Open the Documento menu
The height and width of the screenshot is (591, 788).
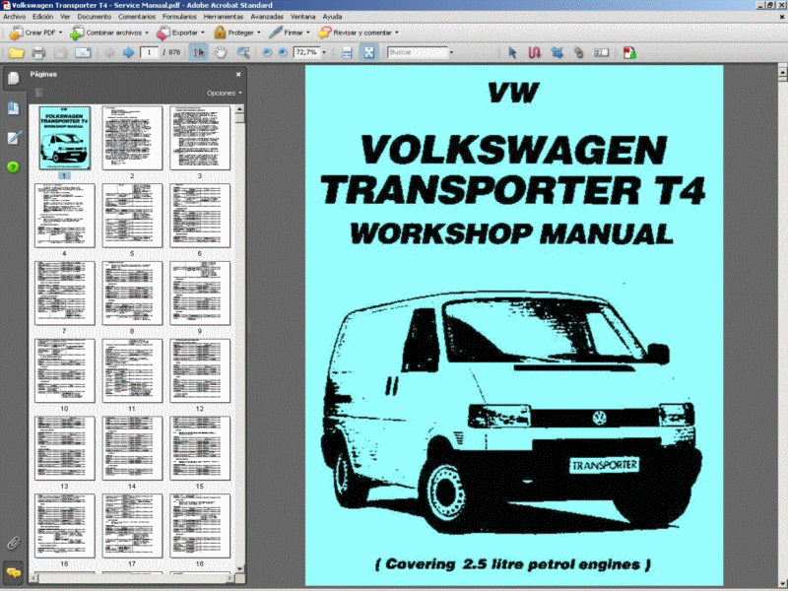coord(94,17)
